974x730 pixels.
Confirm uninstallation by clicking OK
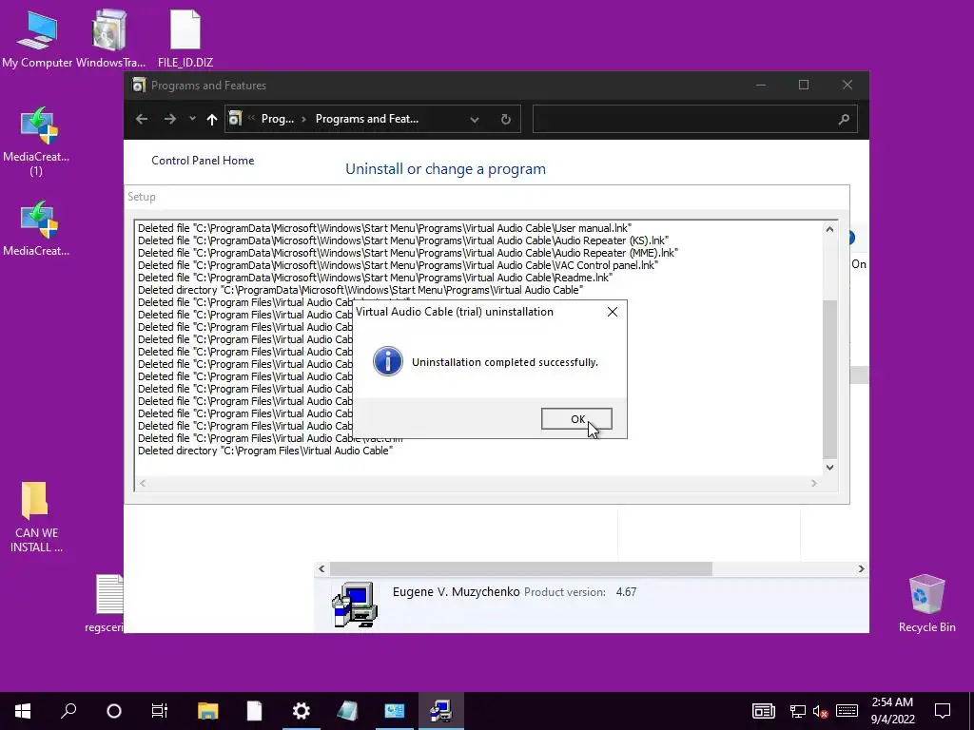tap(576, 419)
